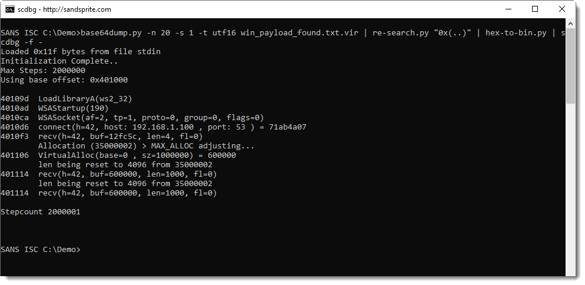The width and height of the screenshot is (585, 285).
Task: Click the LoadLibraryA(ws2_32) output line
Action: 67,98
